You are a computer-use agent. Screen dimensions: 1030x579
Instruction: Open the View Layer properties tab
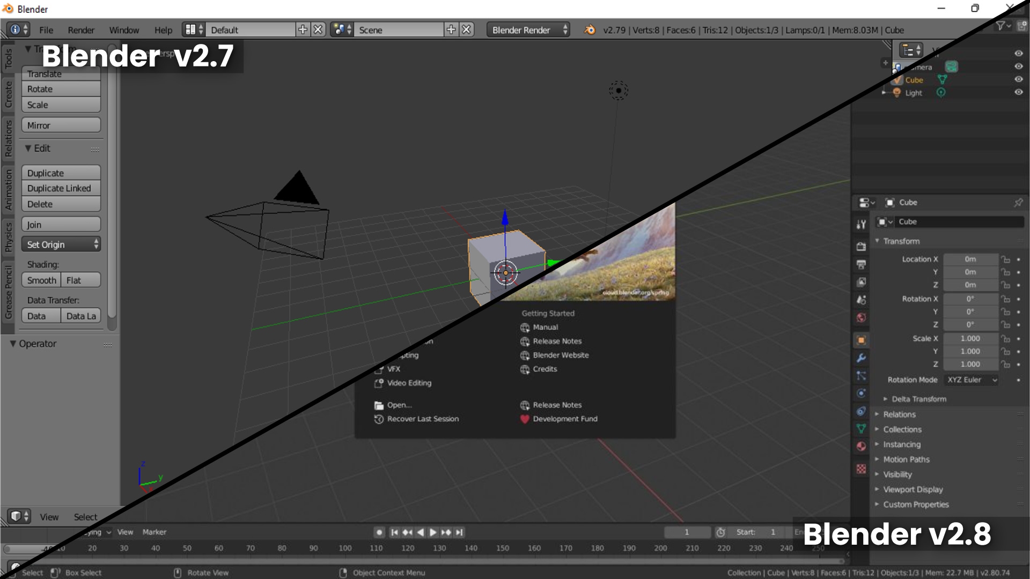pos(861,282)
